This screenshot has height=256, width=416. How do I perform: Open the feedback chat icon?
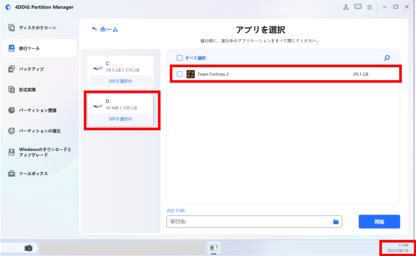pos(358,7)
